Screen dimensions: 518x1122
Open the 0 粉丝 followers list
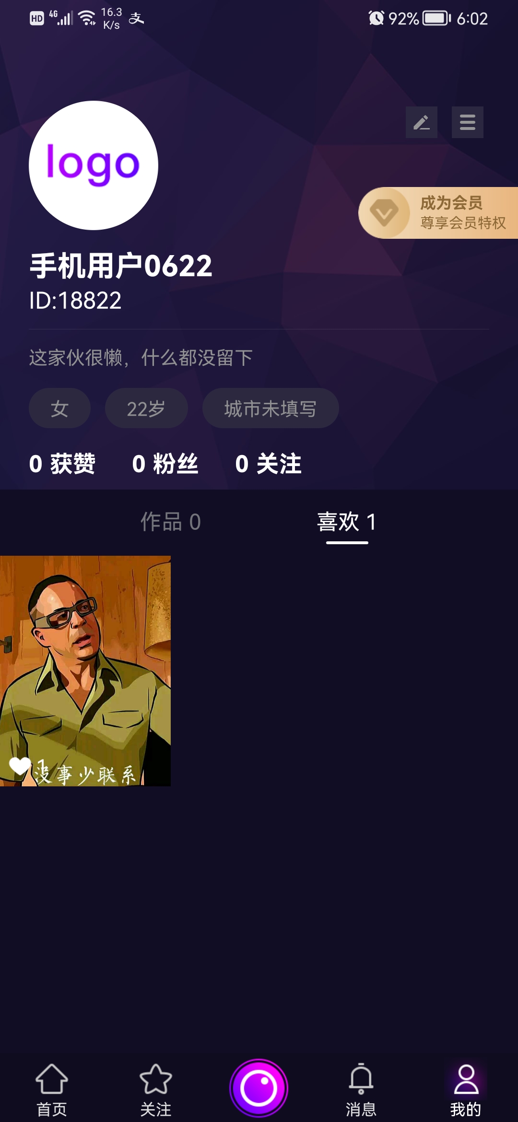165,464
